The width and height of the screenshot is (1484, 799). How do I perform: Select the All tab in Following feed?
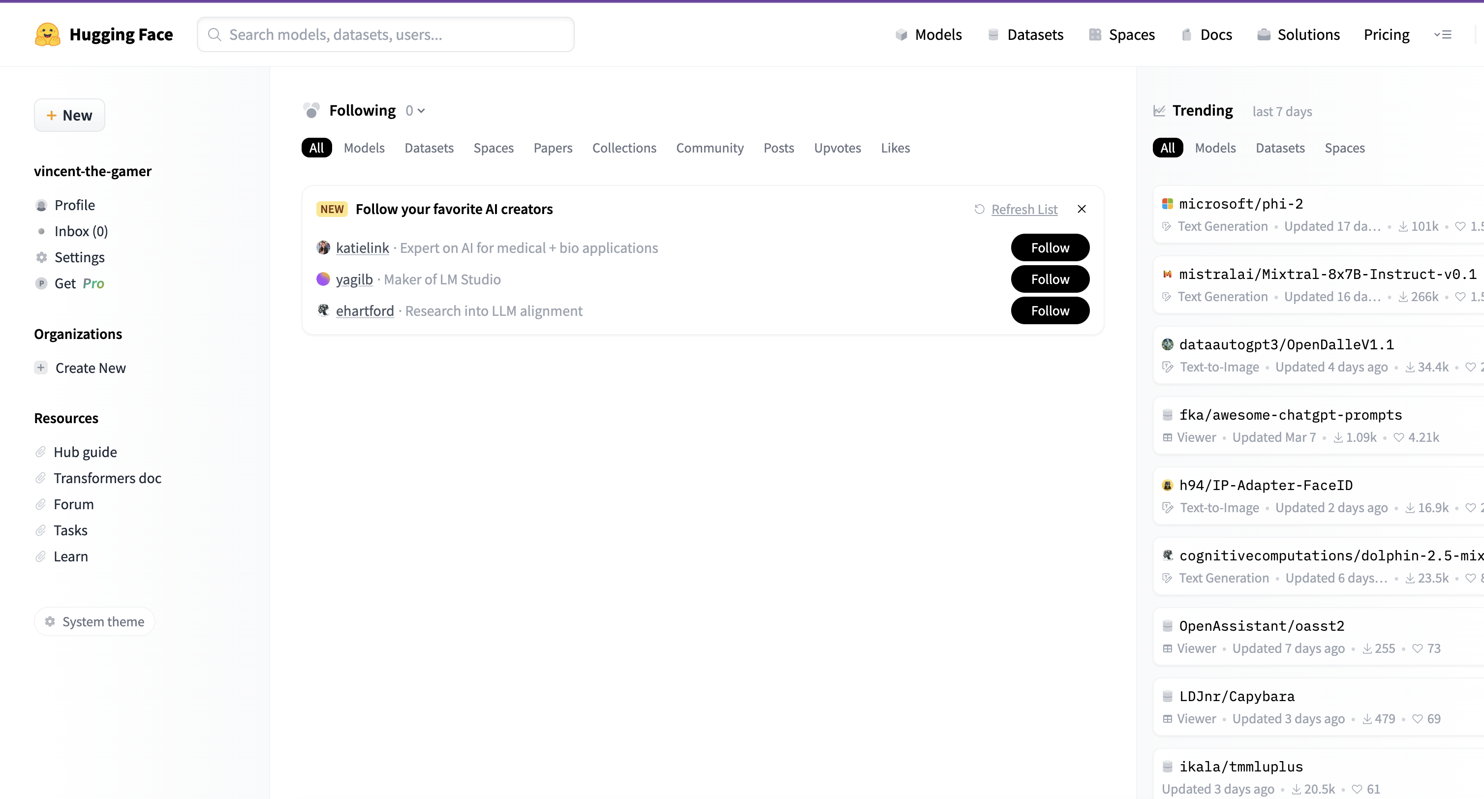coord(316,148)
